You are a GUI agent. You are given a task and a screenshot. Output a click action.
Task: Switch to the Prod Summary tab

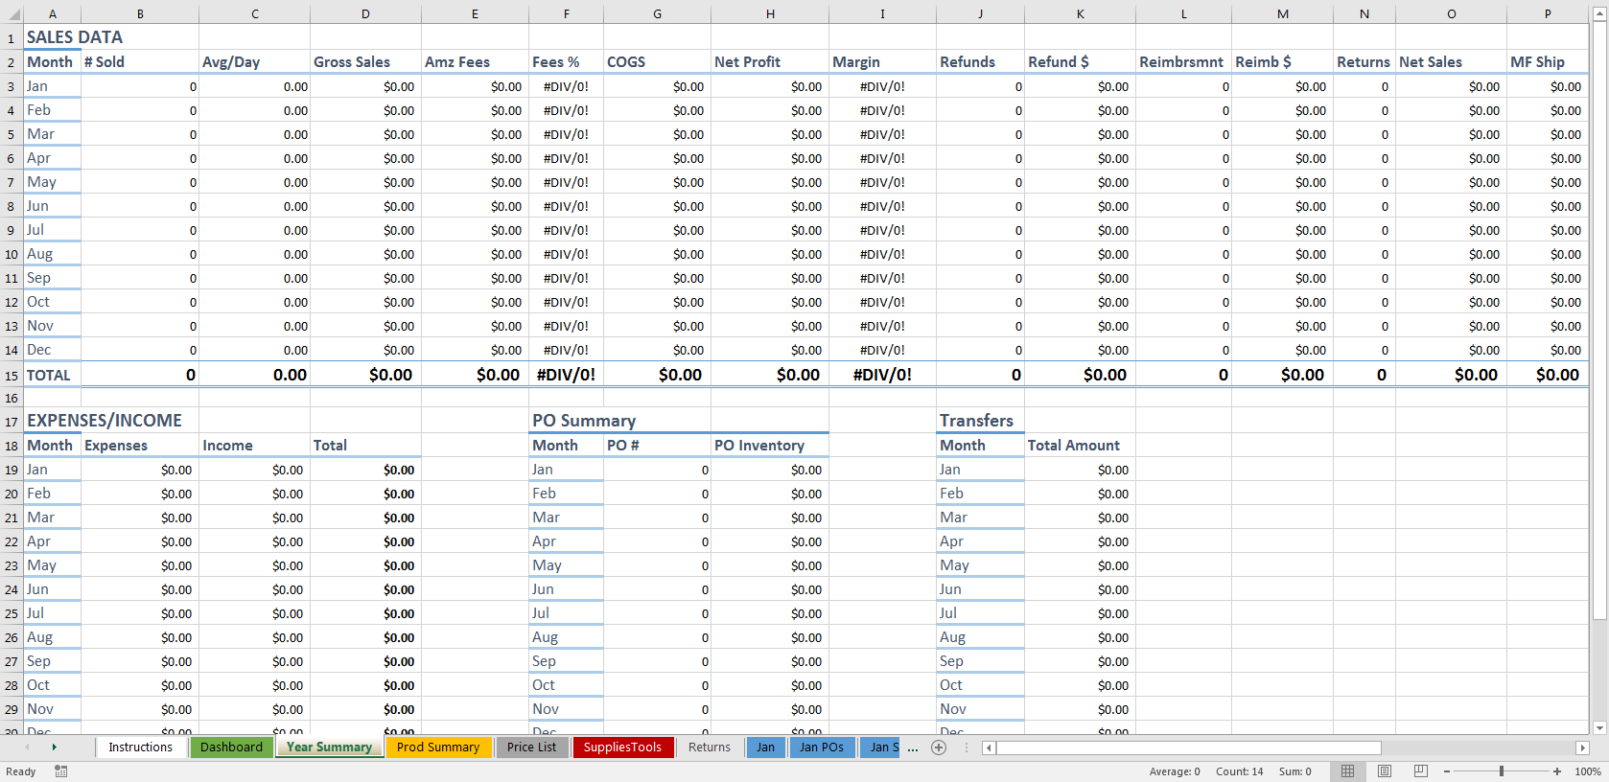click(438, 747)
